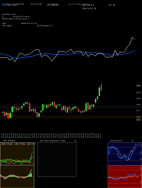This screenshot has height=188, width=142.
Task: Click the 'ADX: 58.26' value in the ADX panel
Action: pyautogui.click(x=7, y=144)
